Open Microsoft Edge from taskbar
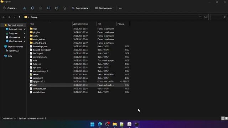This screenshot has width=228, height=128. (100, 124)
